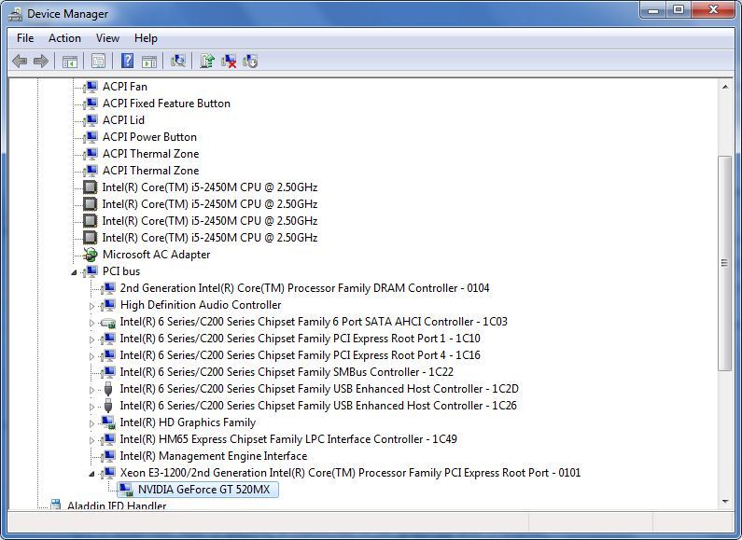Select 'Xeon E3-1200/2nd Generation ... Root Port - 0101' text
Screen dimensions: 742x540
pos(350,473)
